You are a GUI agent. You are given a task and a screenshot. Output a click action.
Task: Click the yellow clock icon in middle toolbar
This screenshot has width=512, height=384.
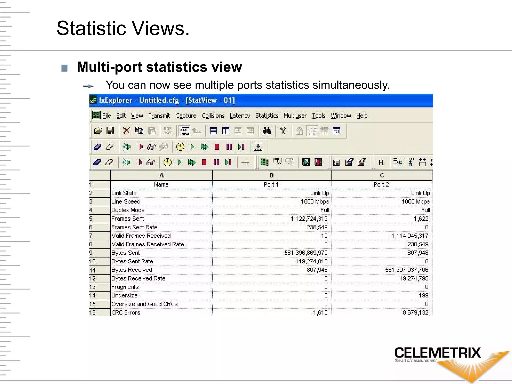tap(180, 147)
